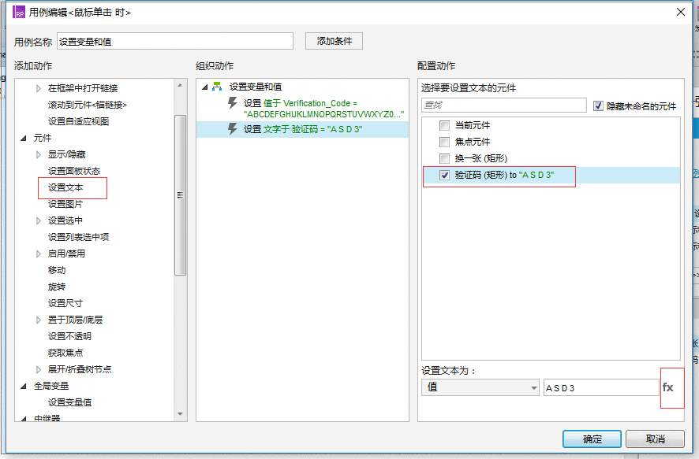Collapse the 元件 category
The width and height of the screenshot is (699, 459).
click(24, 139)
